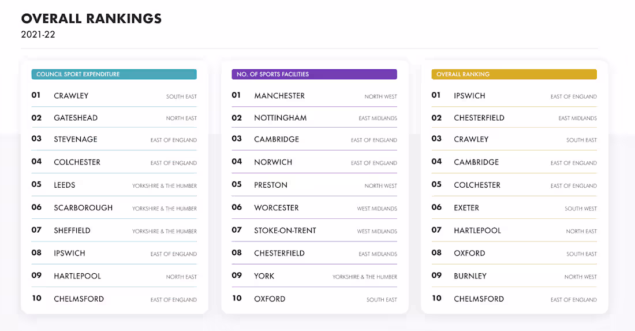Select Leeds in Council Sport Expenditure
Viewport: 635px width, 331px height.
click(65, 185)
